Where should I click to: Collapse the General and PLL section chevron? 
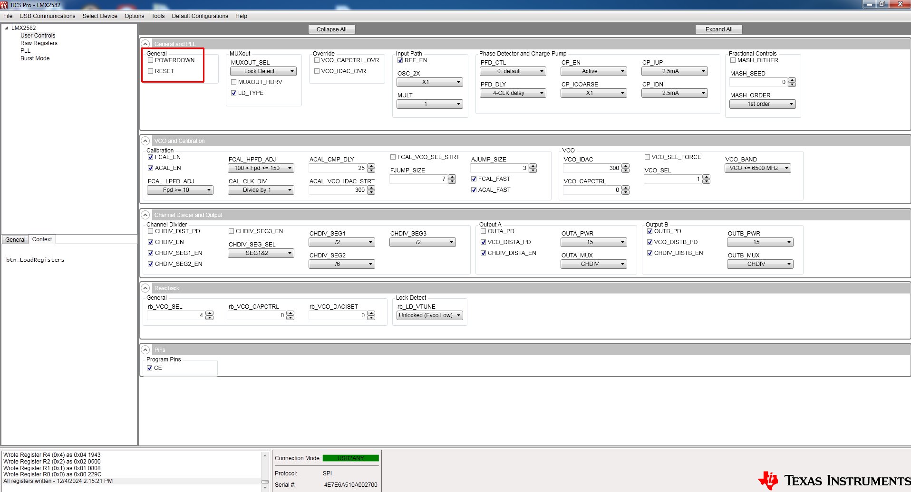[145, 44]
